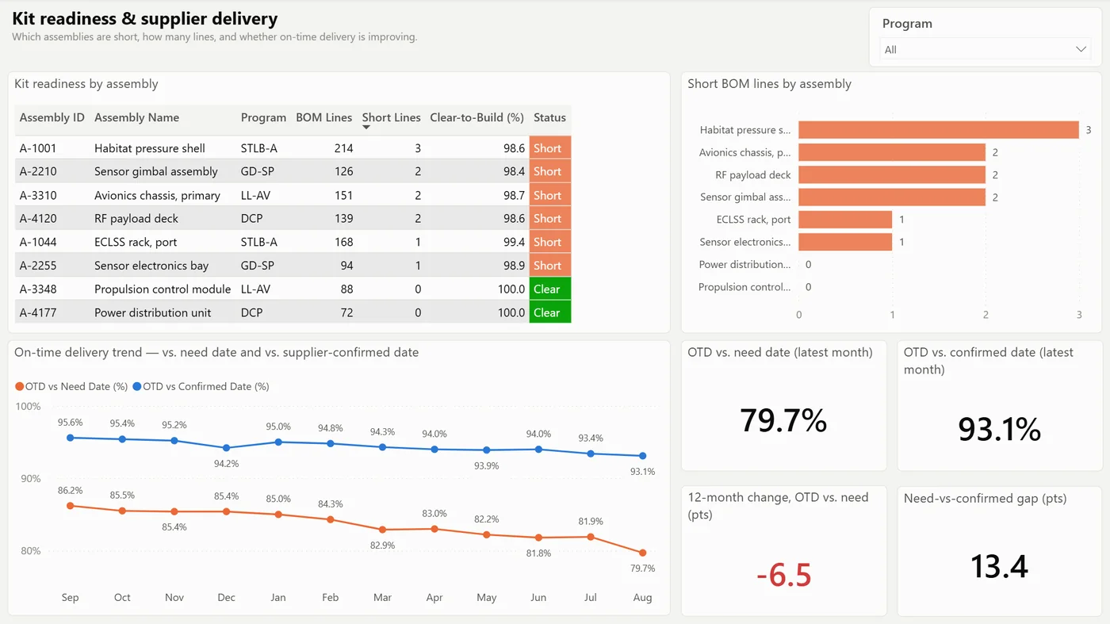Click the Clear status for A-3348
Viewport: 1110px width, 624px height.
[550, 289]
